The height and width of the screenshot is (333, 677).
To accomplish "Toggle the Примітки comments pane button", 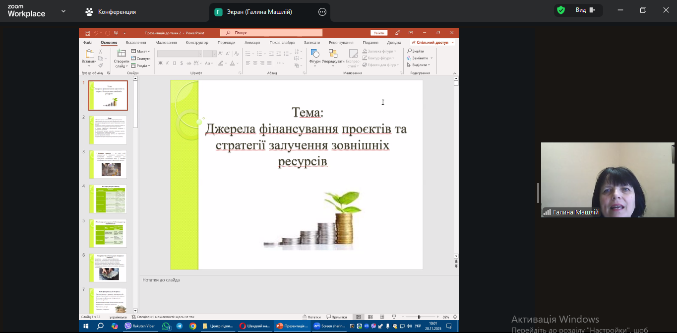I will (x=337, y=317).
